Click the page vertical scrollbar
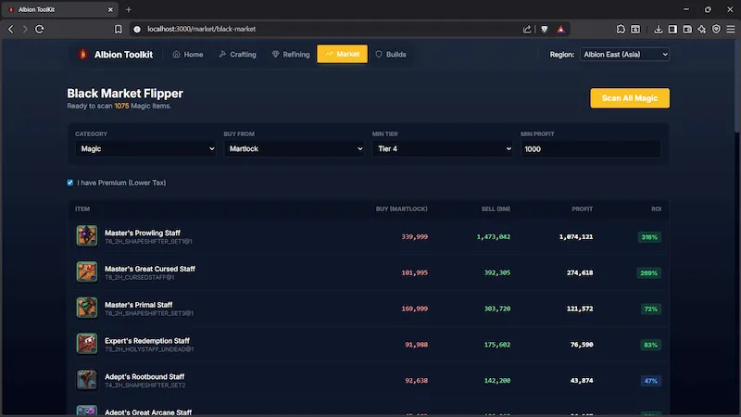Viewport: 741px width, 417px height. tap(737, 86)
